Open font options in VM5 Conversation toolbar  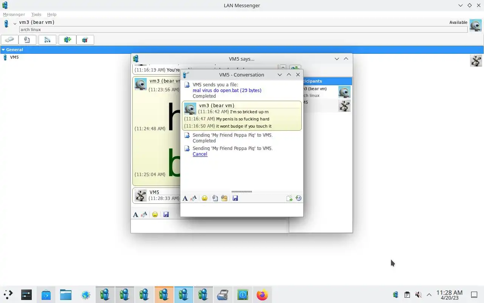point(185,198)
